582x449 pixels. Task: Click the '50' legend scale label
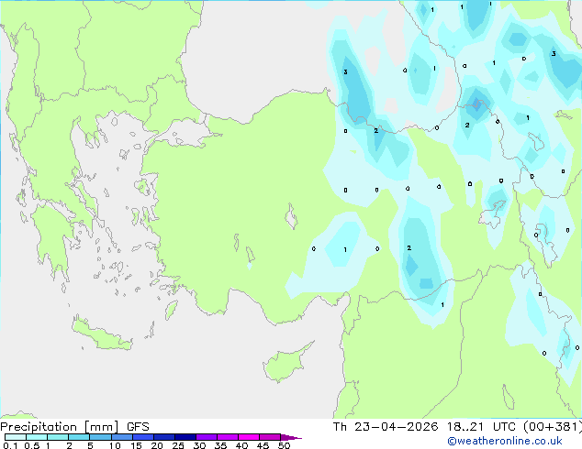click(284, 445)
